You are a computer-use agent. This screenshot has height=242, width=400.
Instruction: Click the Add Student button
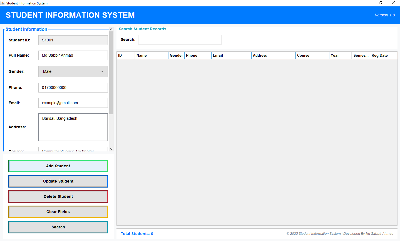pos(58,166)
